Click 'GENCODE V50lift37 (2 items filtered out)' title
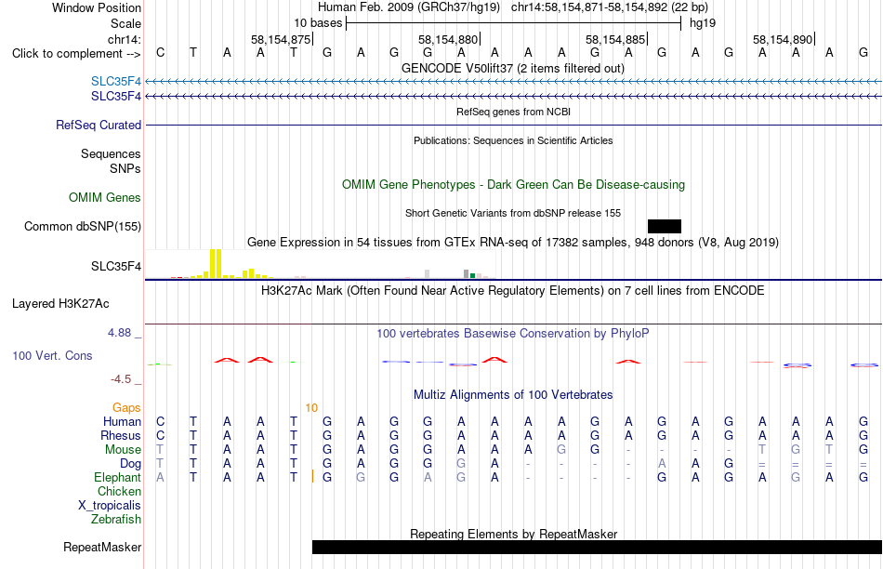This screenshot has height=569, width=883. click(x=513, y=68)
